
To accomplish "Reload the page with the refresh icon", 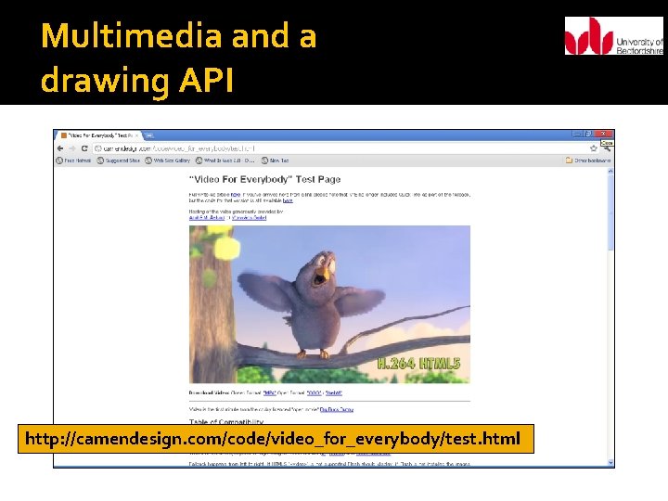I will [x=84, y=148].
